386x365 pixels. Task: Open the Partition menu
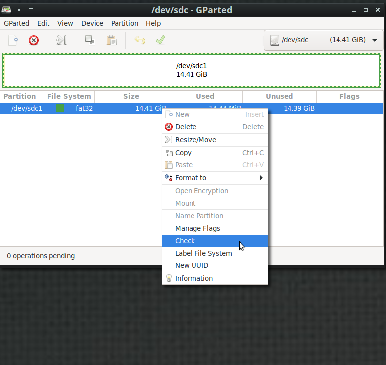(125, 23)
